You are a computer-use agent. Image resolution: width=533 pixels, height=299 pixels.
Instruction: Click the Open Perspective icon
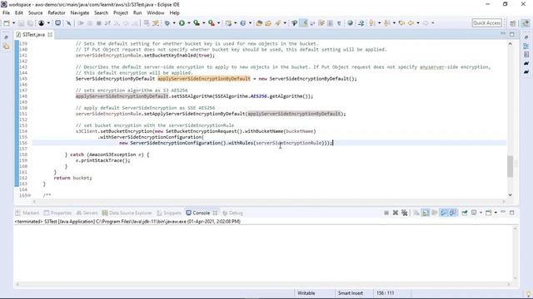(x=513, y=23)
